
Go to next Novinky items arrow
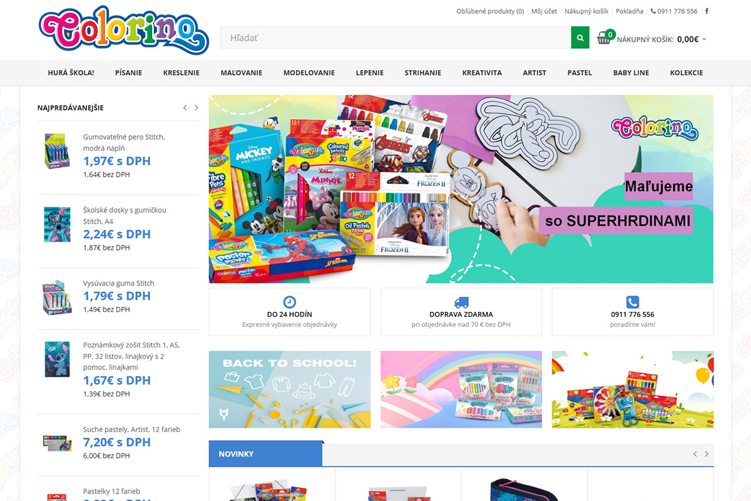pos(707,454)
